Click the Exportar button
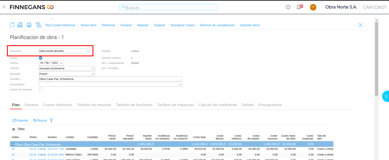The image size is (389, 160). click(20, 120)
